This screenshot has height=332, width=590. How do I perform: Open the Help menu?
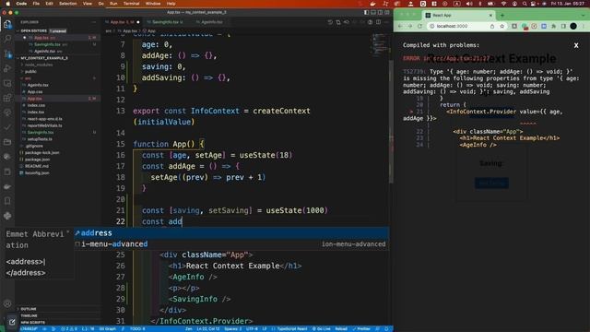tap(171, 4)
